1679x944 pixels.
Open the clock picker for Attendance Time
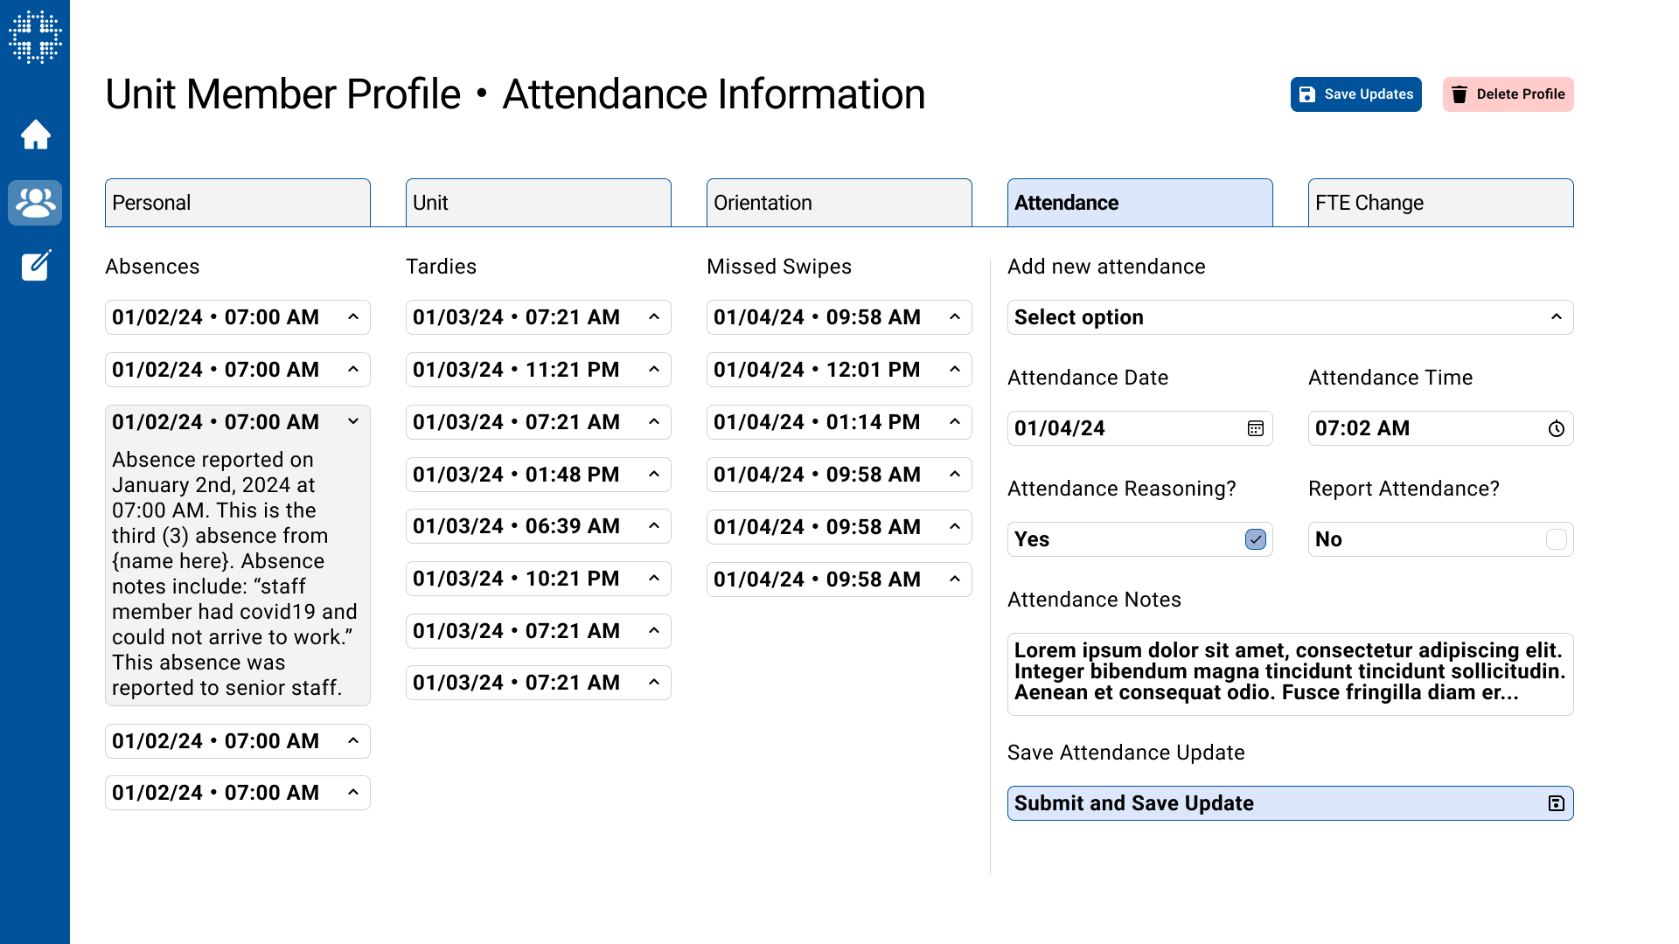coord(1556,428)
